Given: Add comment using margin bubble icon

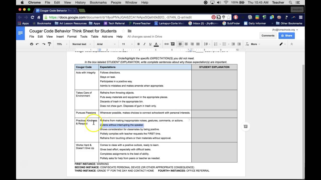Looking at the screenshot, I should point(246,126).
